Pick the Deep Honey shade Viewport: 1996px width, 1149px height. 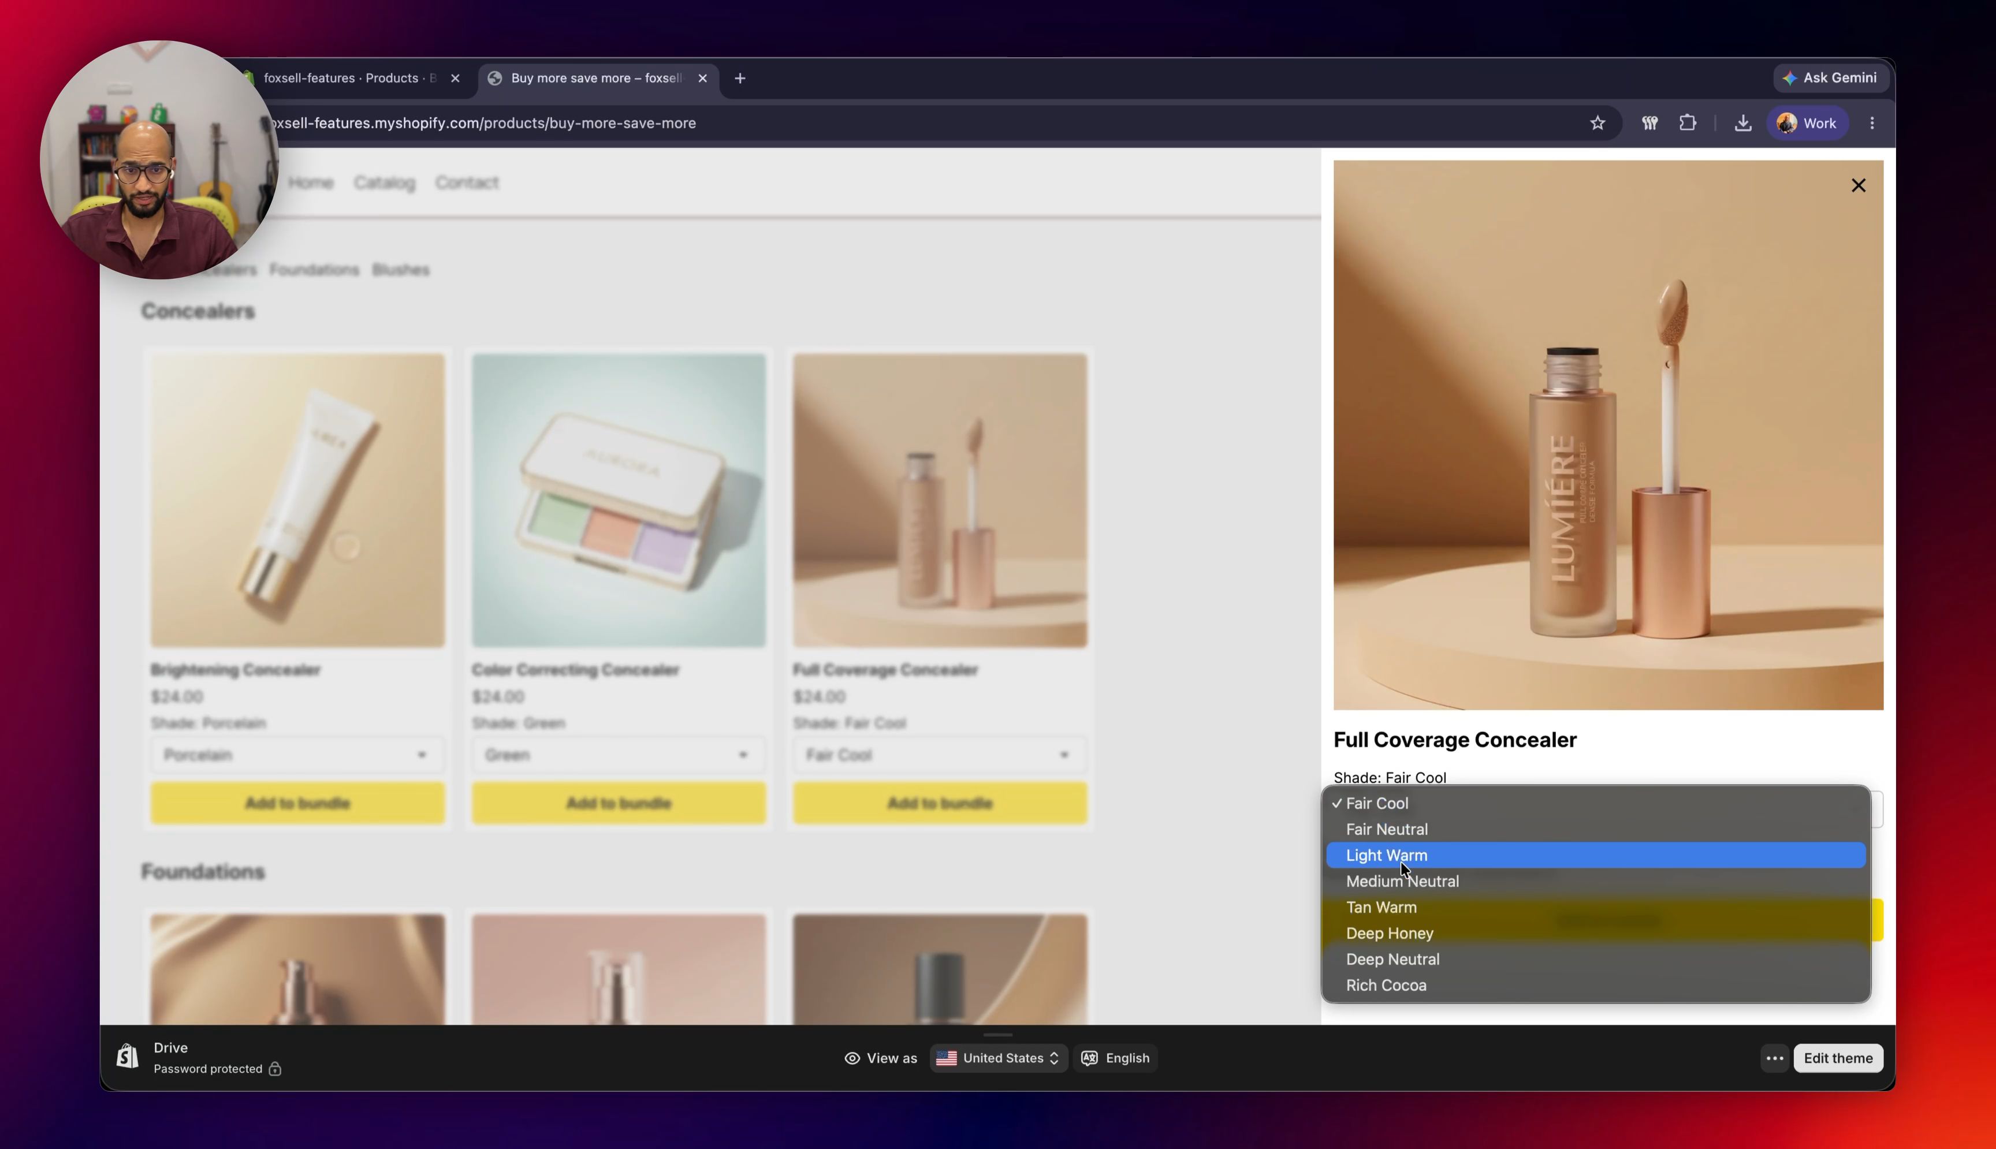click(x=1596, y=934)
